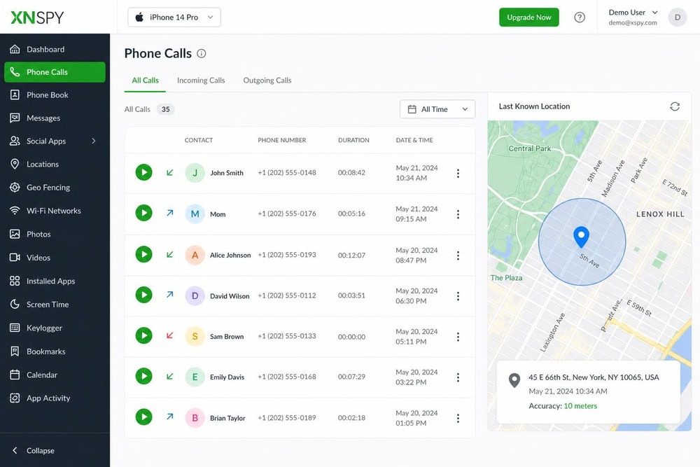The image size is (700, 467).
Task: Click Central Park label on map
Action: point(529,148)
